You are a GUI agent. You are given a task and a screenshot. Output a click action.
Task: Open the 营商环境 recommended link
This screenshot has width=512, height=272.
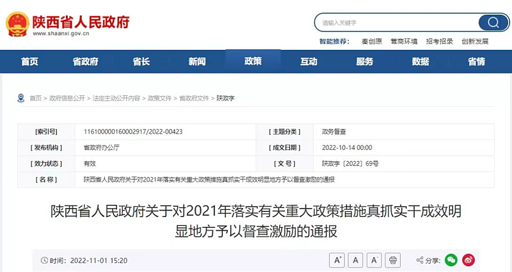click(x=404, y=41)
